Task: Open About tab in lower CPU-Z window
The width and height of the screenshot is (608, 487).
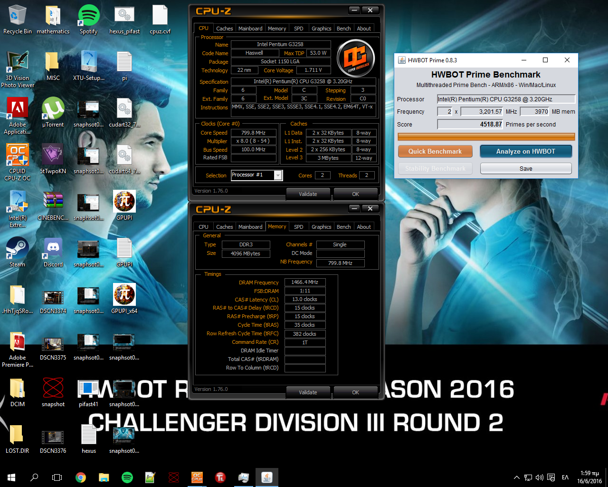Action: (x=364, y=227)
